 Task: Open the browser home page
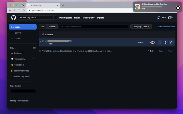23,11
